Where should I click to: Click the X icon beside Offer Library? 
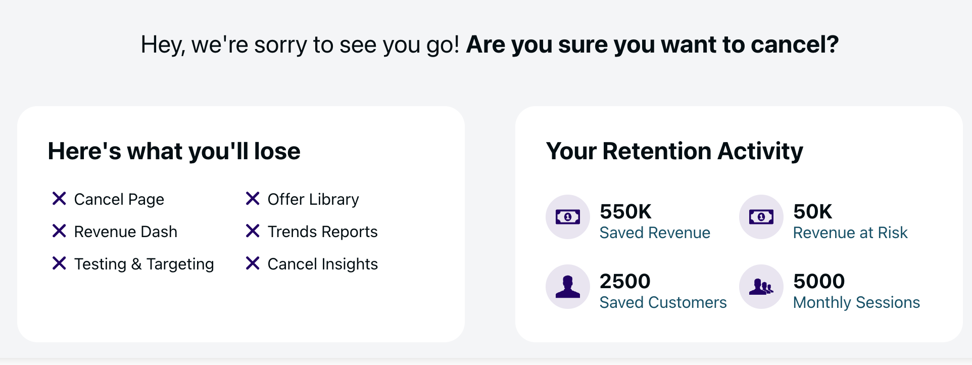(x=253, y=199)
